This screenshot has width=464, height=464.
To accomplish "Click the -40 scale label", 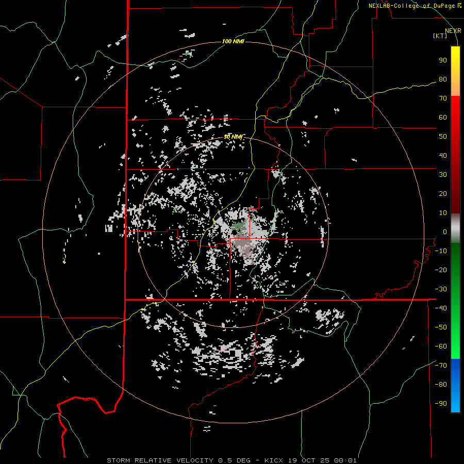I will 441,308.
